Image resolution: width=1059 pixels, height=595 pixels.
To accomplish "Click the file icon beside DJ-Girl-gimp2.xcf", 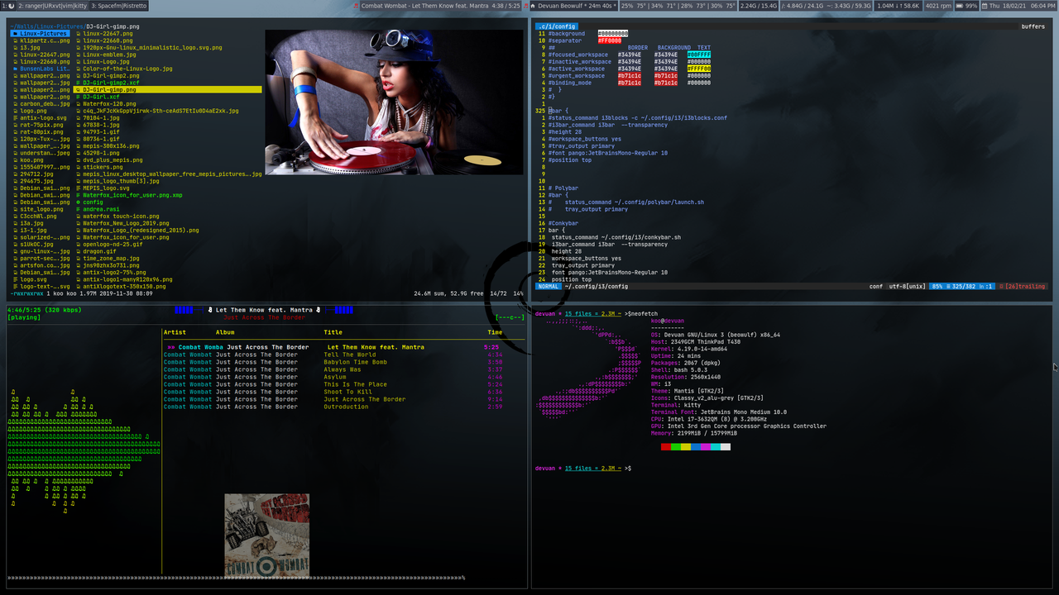I will [x=78, y=83].
